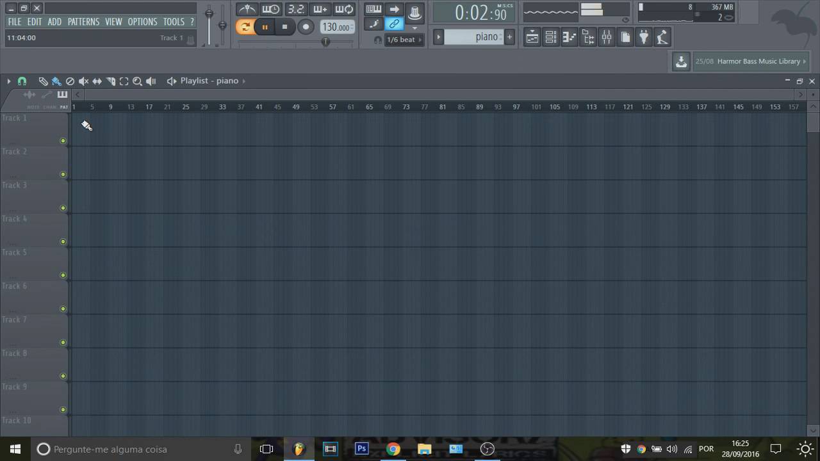Select the Slice tool in playlist toolbar
Image resolution: width=820 pixels, height=461 pixels.
click(x=110, y=81)
